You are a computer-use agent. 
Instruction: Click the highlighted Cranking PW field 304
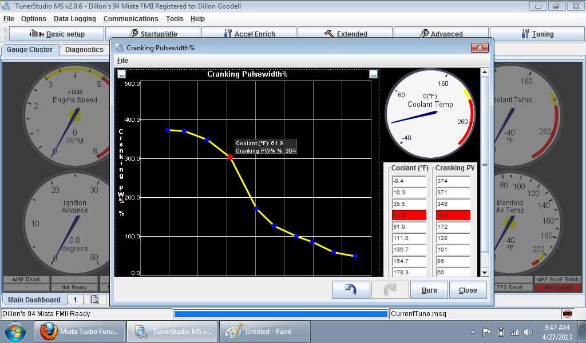point(453,216)
